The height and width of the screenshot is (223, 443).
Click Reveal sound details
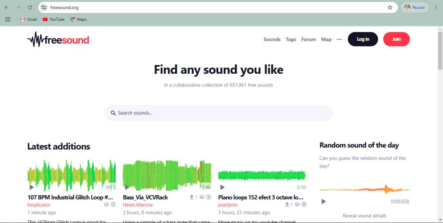point(364,215)
